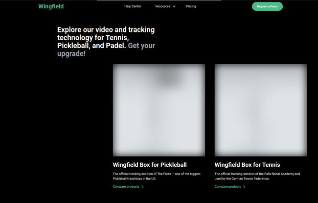Click the 'Explore our video and tracking' headline
This screenshot has width=318, height=203.
click(106, 30)
